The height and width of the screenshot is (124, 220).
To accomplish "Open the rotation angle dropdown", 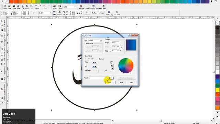I will tap(51, 13).
